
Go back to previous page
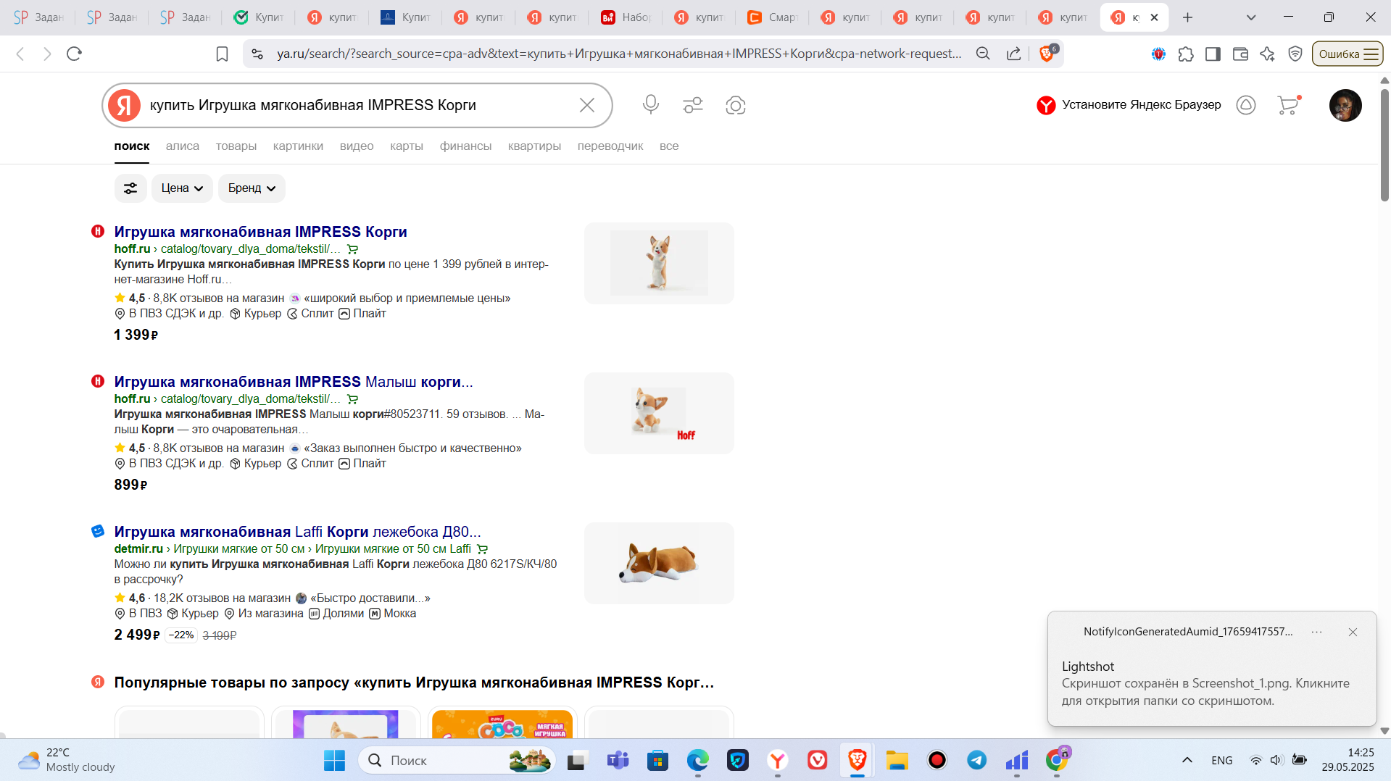[x=20, y=54]
